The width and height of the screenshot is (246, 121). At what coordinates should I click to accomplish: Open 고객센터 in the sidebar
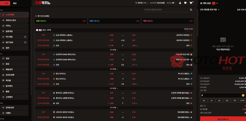click(x=14, y=97)
